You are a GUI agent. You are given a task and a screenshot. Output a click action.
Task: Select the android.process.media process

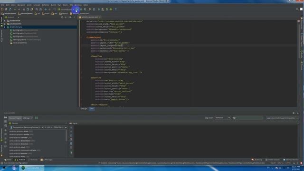coord(21,134)
